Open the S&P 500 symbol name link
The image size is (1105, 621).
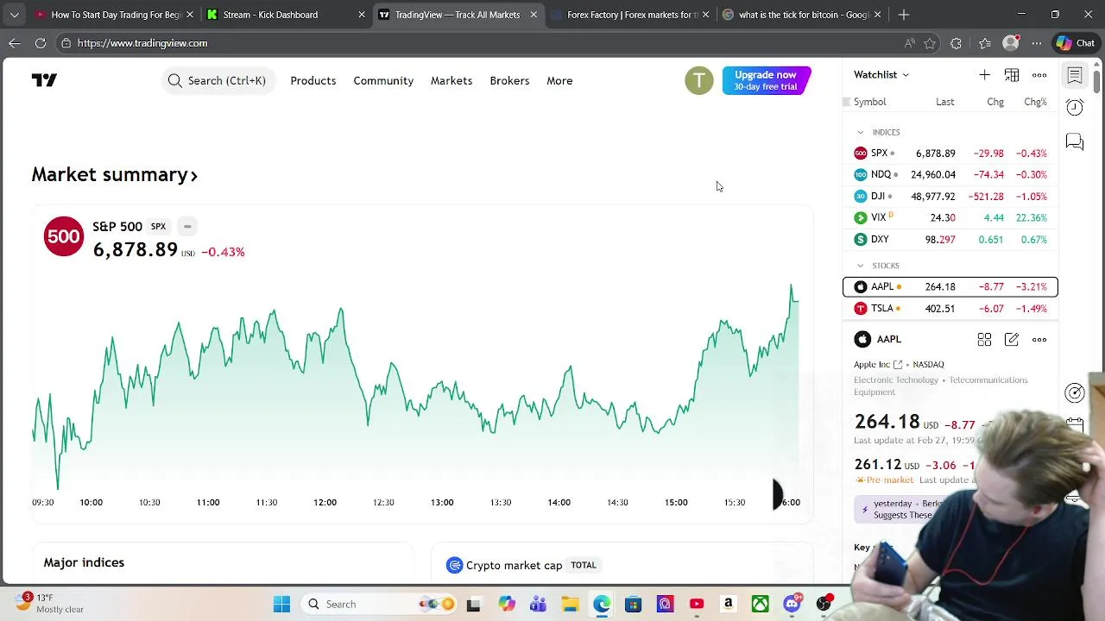coord(117,227)
